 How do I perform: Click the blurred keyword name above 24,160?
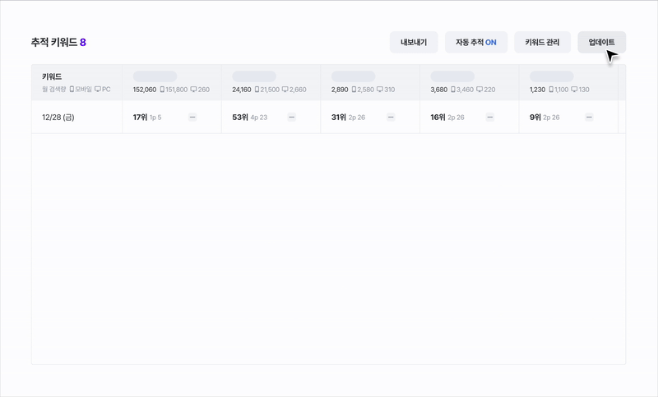(254, 76)
